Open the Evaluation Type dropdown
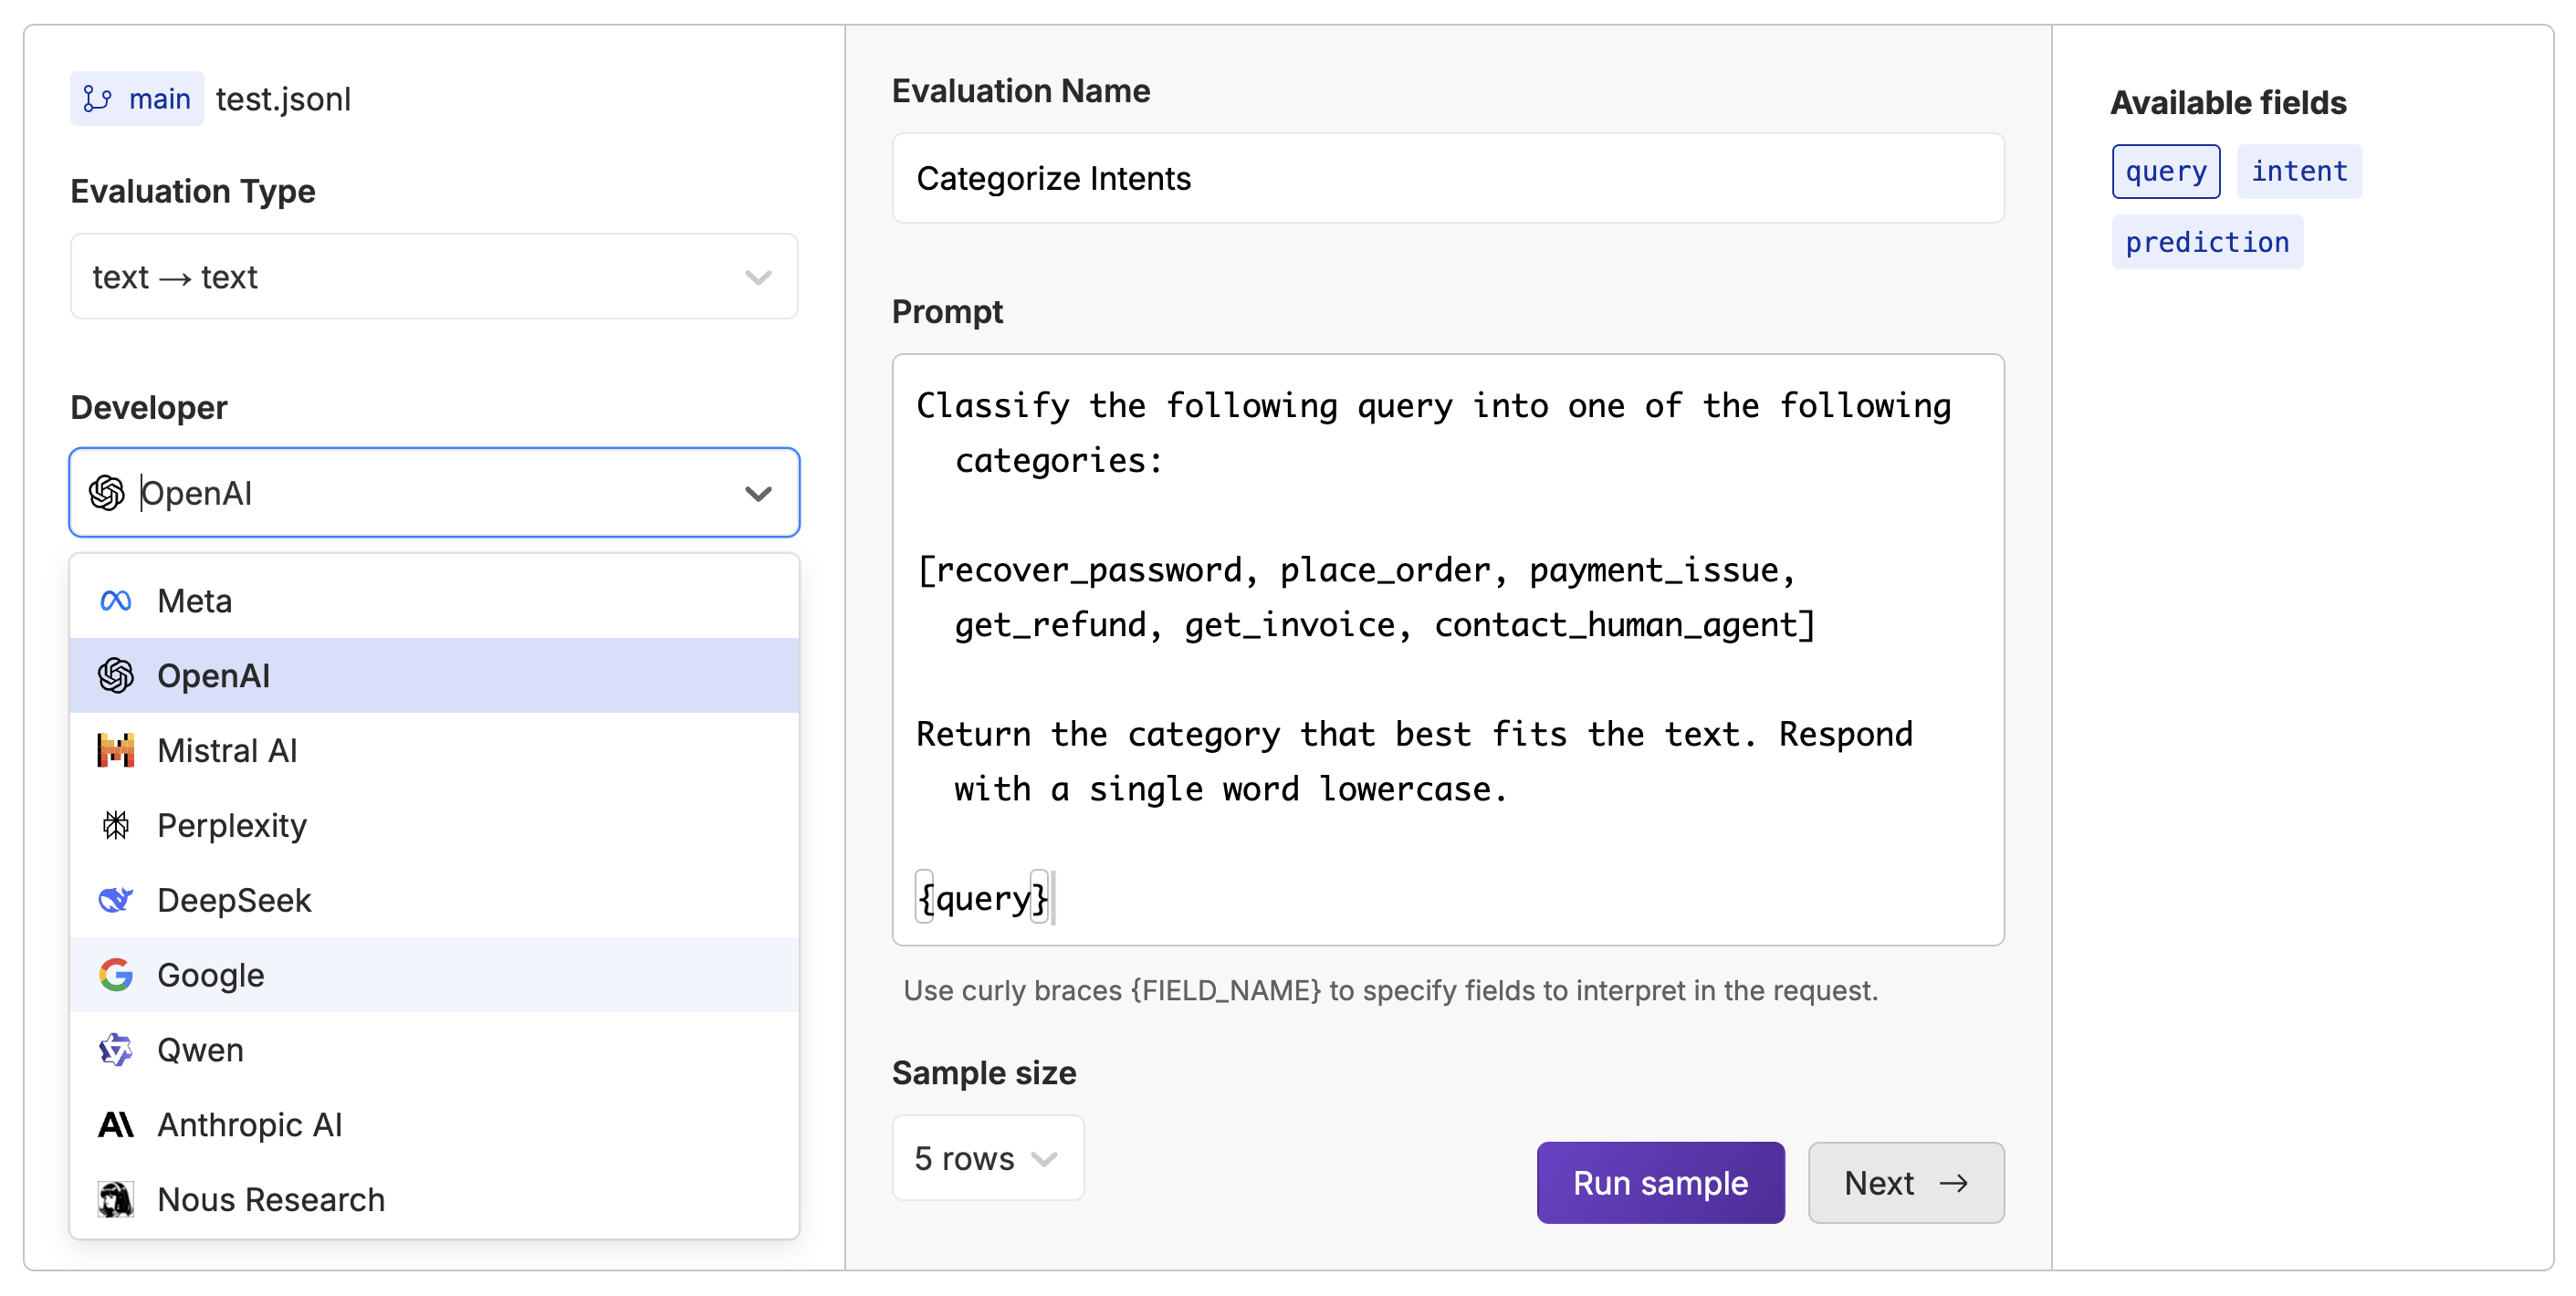This screenshot has height=1296, width=2576. pos(434,277)
